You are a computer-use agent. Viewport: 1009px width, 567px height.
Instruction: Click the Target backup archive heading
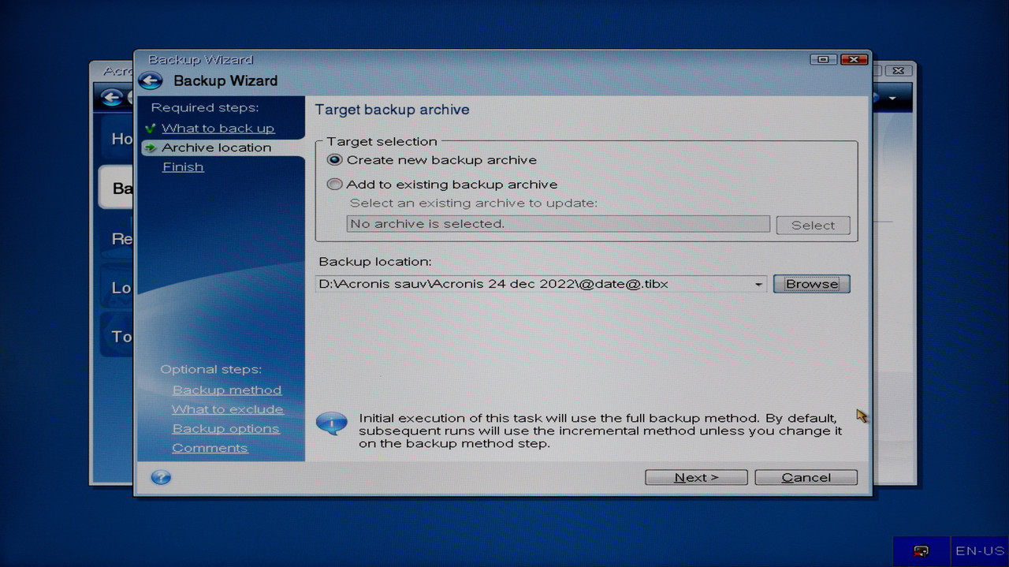pyautogui.click(x=392, y=110)
